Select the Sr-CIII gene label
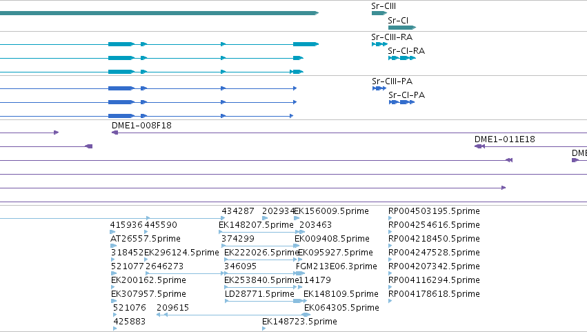The width and height of the screenshot is (587, 332). [x=384, y=6]
